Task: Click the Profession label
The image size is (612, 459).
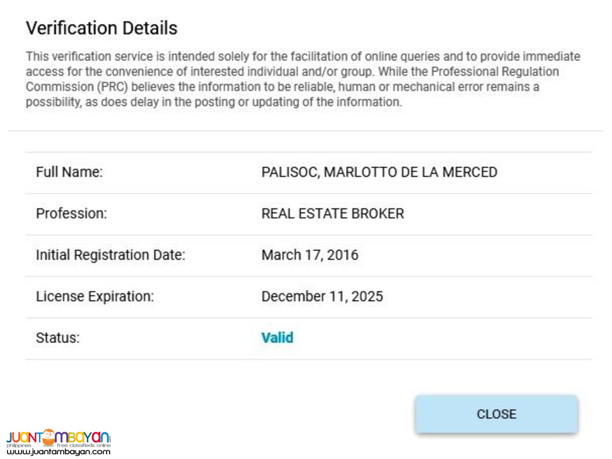Action: (x=72, y=214)
